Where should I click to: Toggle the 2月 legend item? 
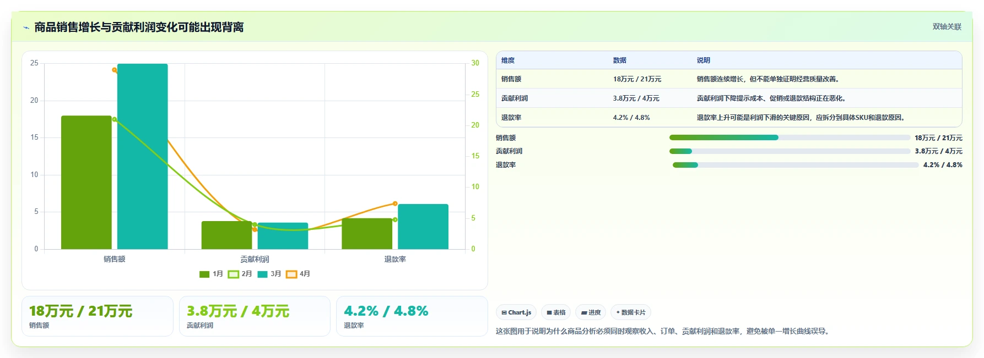point(240,274)
